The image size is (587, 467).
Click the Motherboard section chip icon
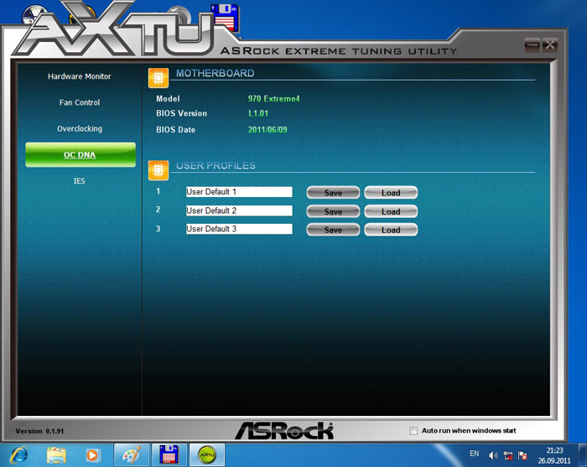pos(158,78)
